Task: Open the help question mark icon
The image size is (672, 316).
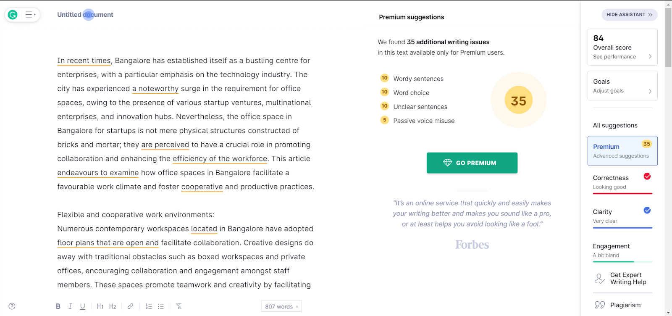Action: [x=12, y=306]
